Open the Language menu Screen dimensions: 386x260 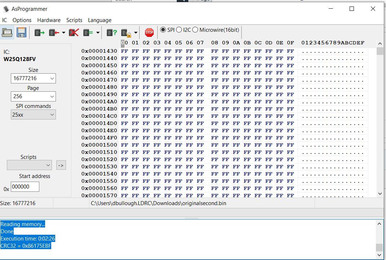coord(100,20)
